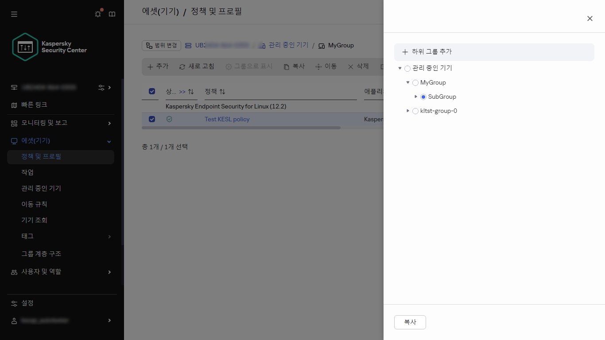
Task: Open the help book icon in top bar
Action: (112, 14)
